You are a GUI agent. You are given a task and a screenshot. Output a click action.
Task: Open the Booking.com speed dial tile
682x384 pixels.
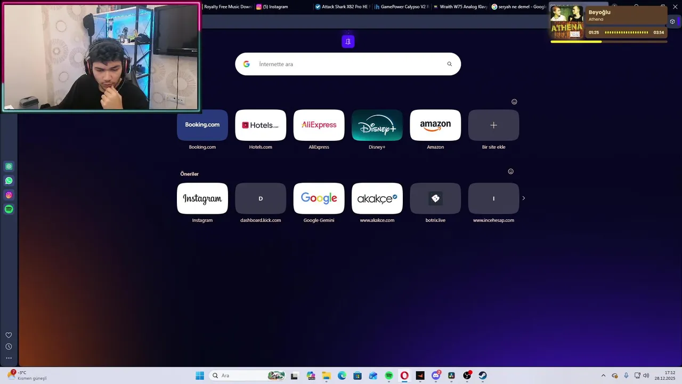(x=202, y=125)
